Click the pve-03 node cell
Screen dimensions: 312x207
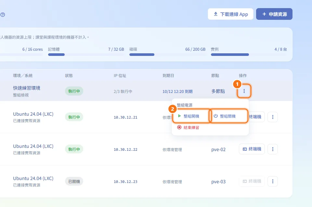[218, 182]
